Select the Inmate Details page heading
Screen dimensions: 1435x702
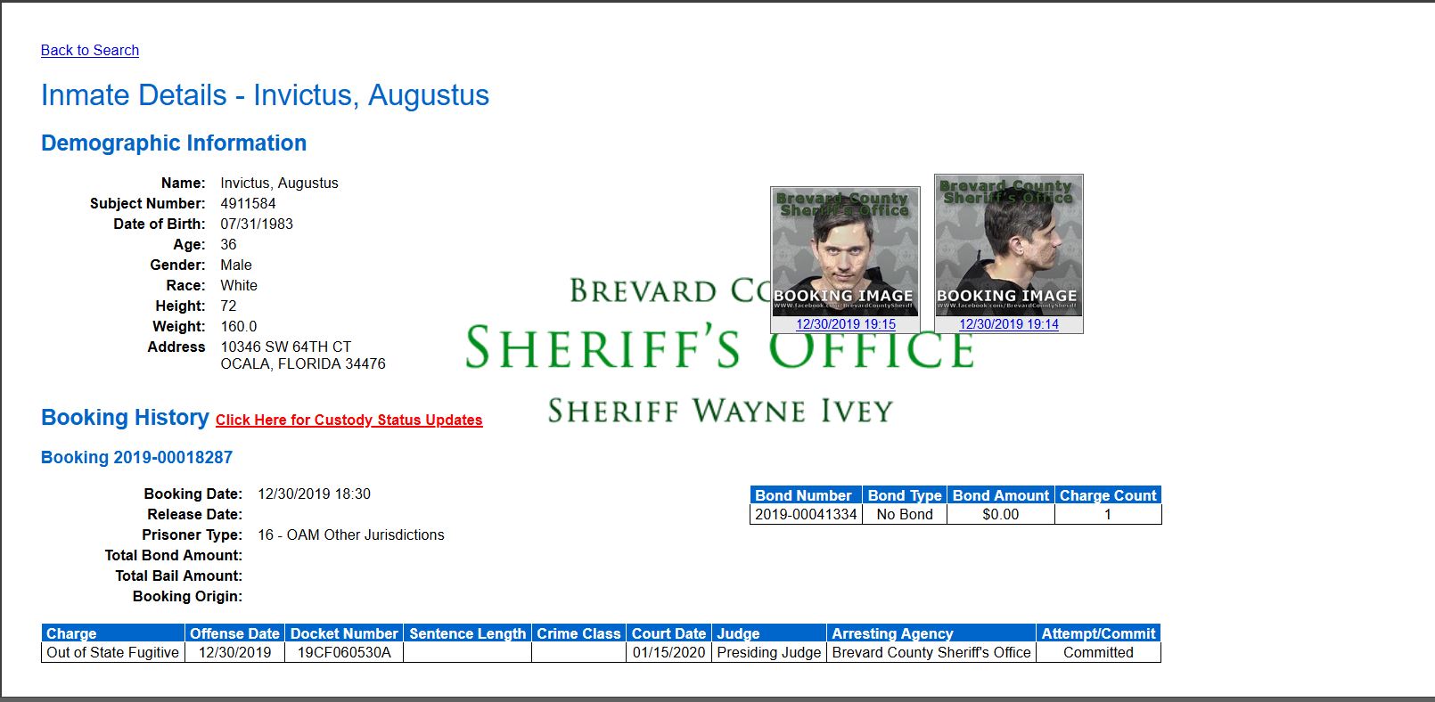coord(265,95)
